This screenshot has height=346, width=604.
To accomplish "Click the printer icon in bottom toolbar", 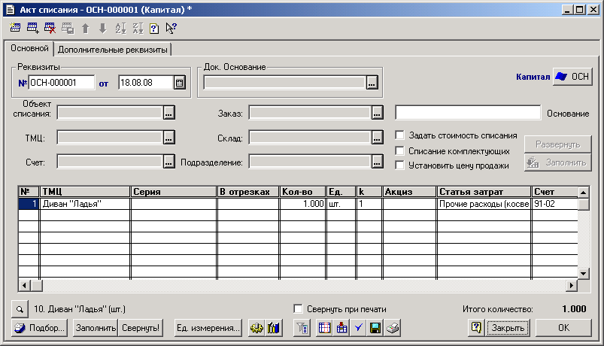I will click(393, 328).
